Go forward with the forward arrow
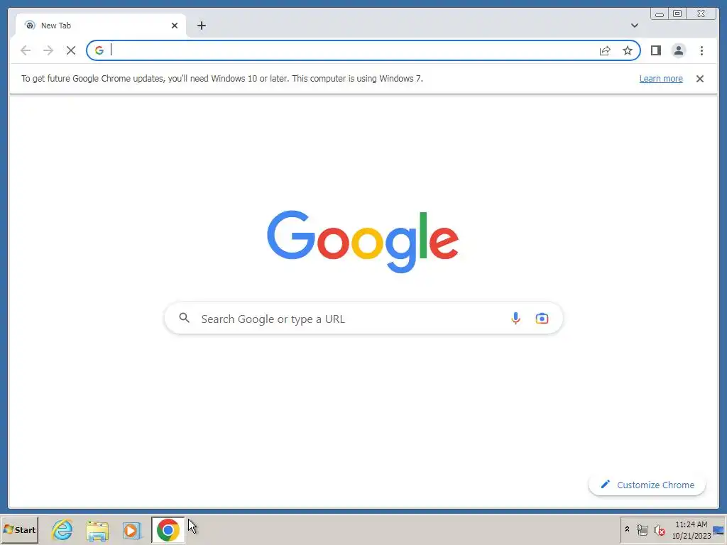This screenshot has height=545, width=727. (x=48, y=50)
